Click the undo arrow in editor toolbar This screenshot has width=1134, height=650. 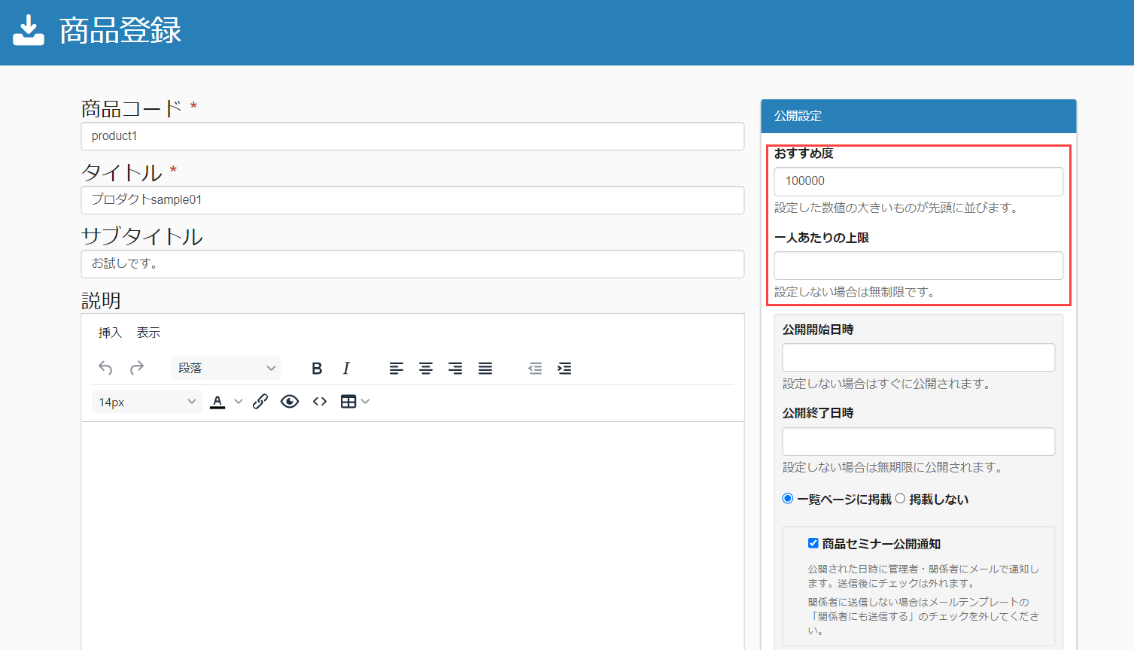click(x=105, y=368)
